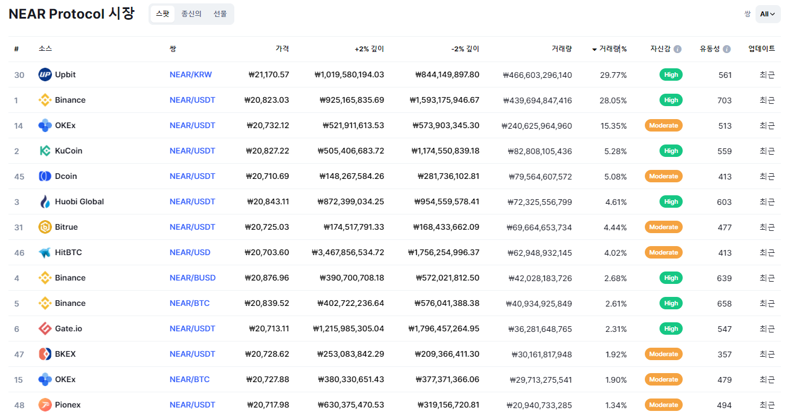Click the HitBTC exchange logo icon
The image size is (786, 416).
coord(45,252)
